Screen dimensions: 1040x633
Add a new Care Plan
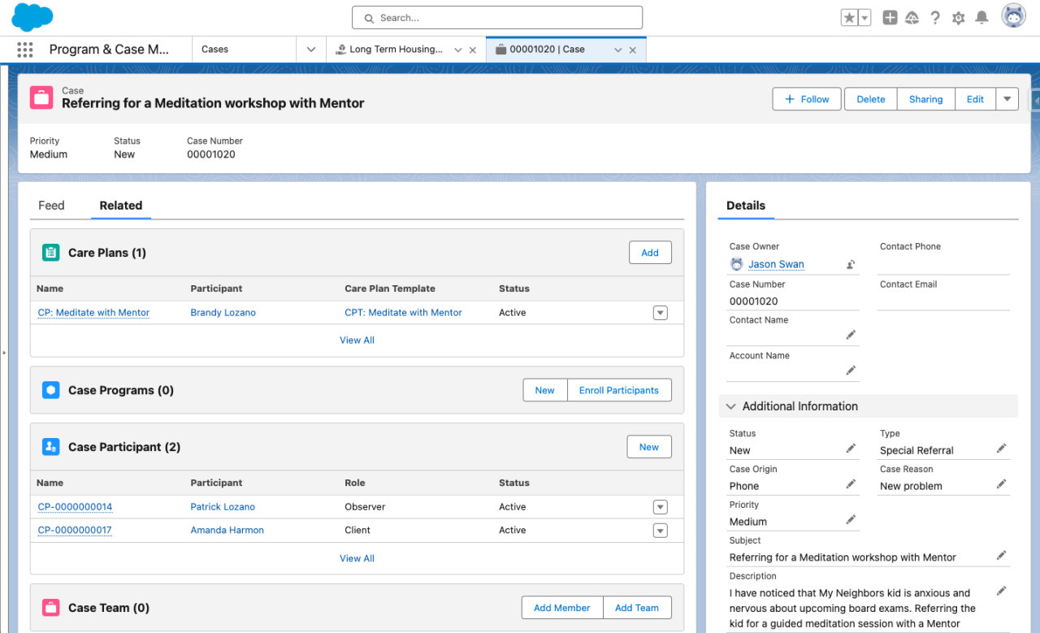coord(650,253)
